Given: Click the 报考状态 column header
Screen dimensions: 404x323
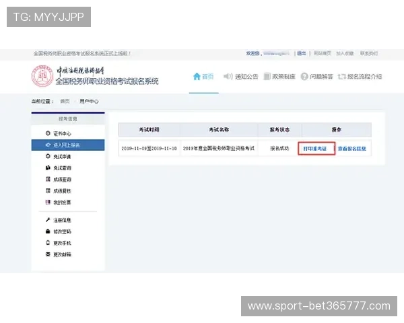Looking at the screenshot, I should click(279, 130).
